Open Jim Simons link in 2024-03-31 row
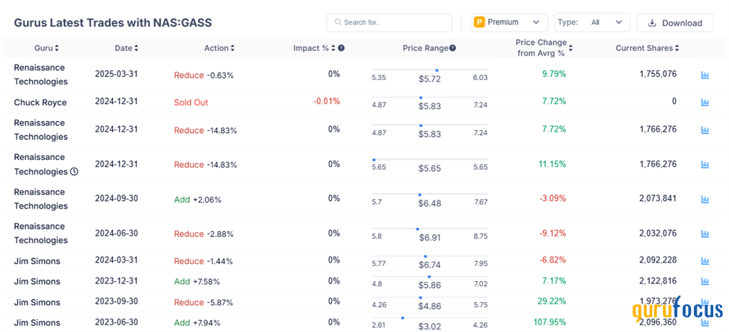This screenshot has height=332, width=729. pos(37,261)
